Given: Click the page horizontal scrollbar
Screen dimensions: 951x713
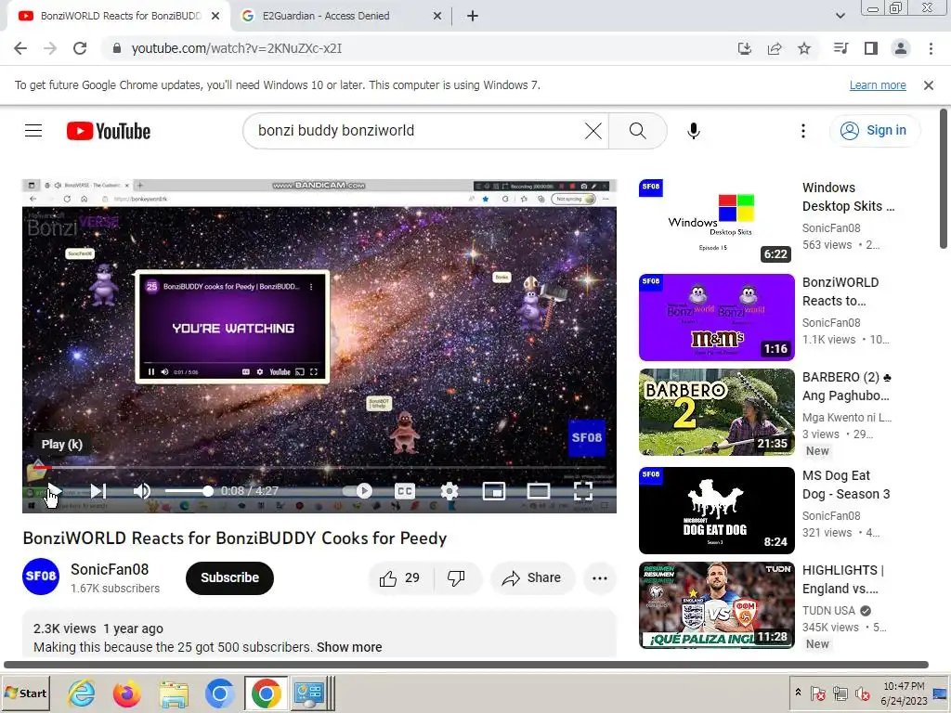Looking at the screenshot, I should pyautogui.click(x=466, y=665).
